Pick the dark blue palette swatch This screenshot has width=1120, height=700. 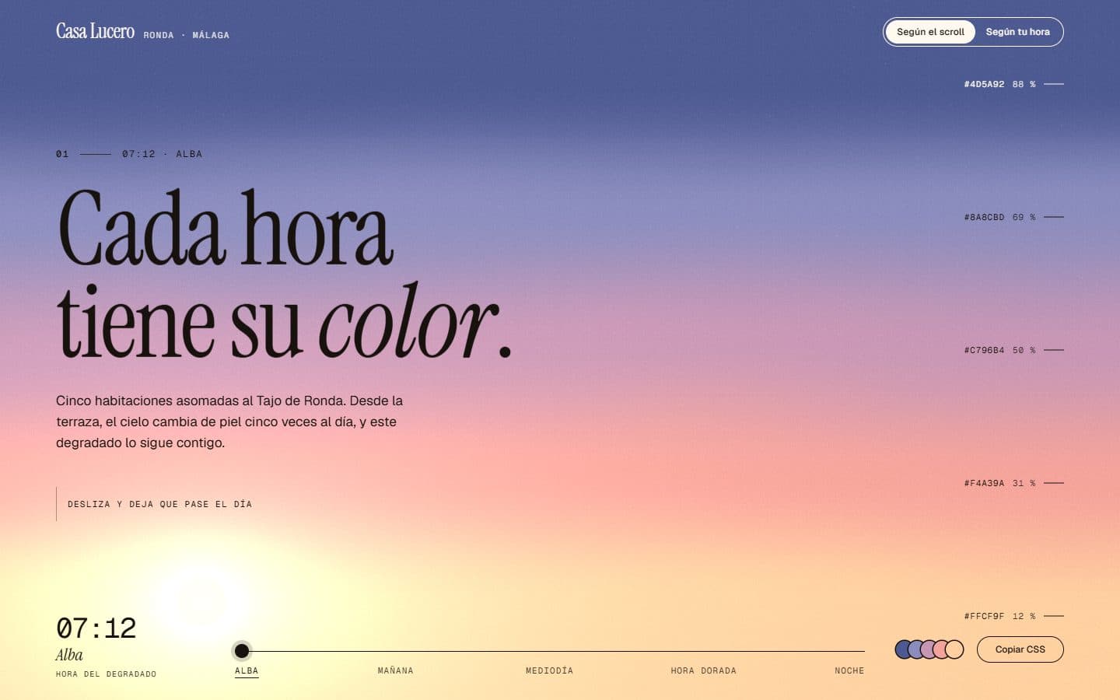pyautogui.click(x=904, y=649)
